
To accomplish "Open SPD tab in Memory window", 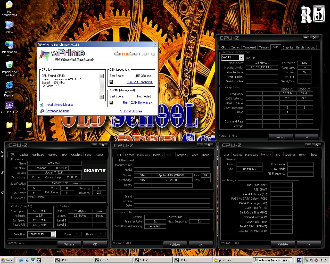I will tap(278, 155).
